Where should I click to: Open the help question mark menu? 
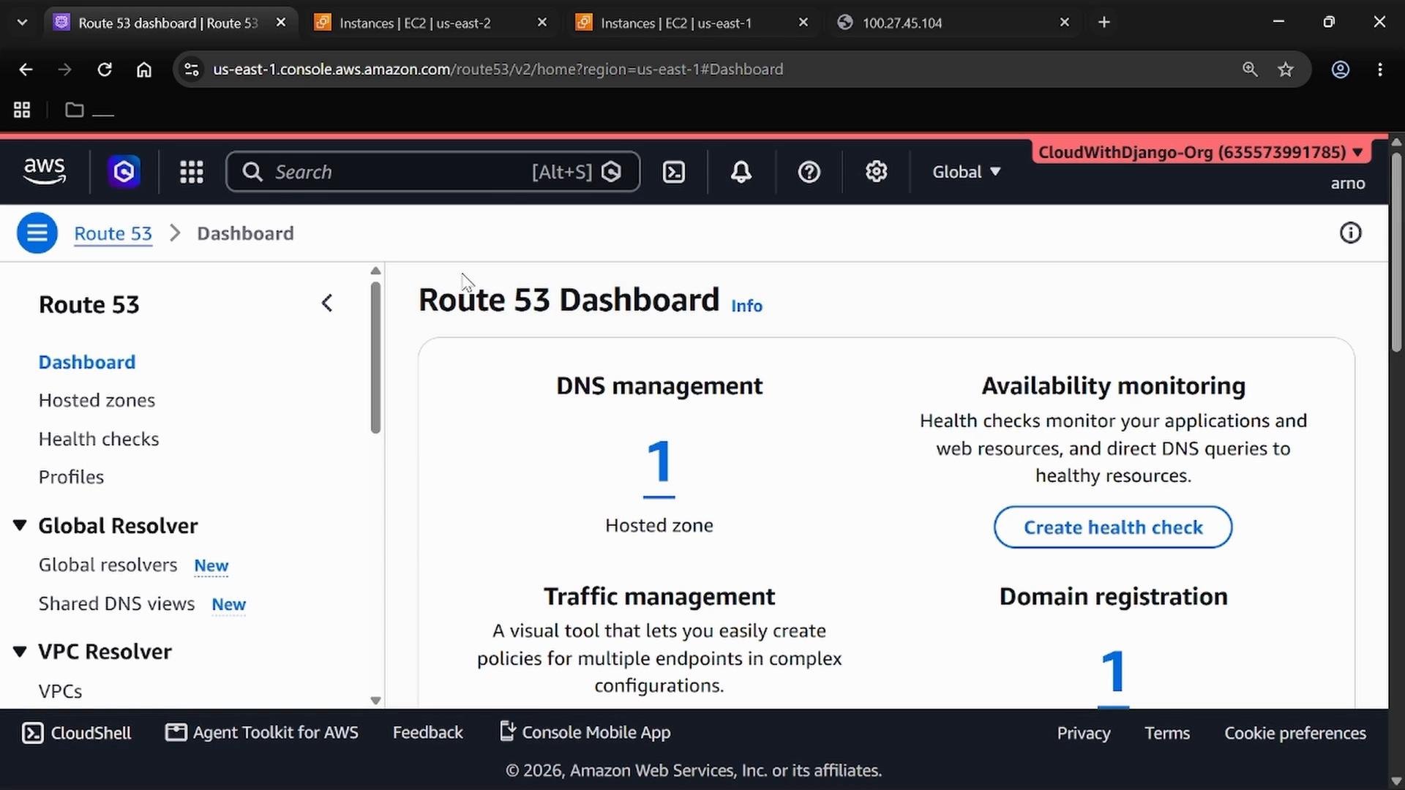(x=809, y=172)
